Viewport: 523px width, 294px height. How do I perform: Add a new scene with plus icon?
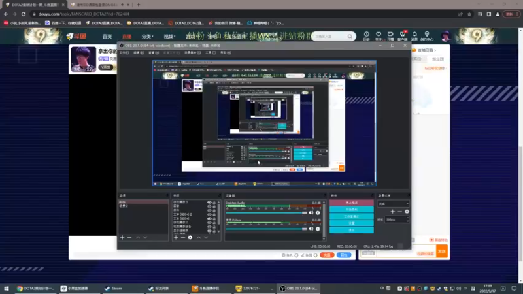pyautogui.click(x=122, y=237)
